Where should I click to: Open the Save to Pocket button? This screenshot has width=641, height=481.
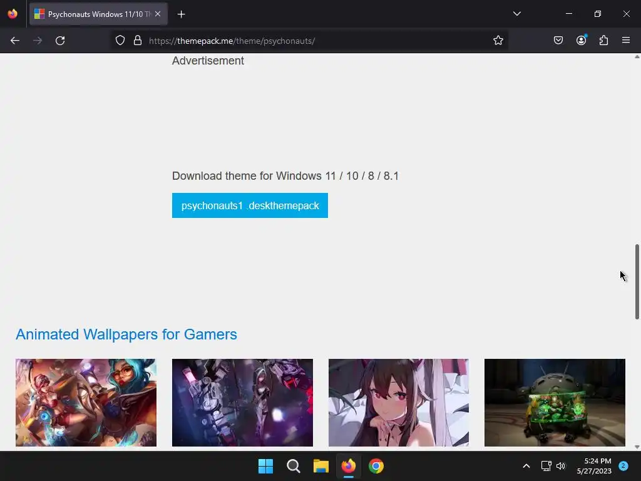click(558, 41)
